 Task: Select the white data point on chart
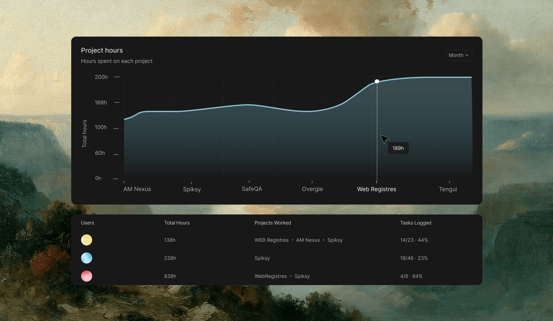click(377, 81)
